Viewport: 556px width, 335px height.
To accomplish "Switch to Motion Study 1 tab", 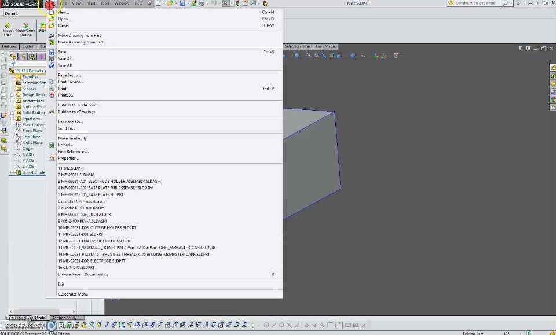I will [x=66, y=318].
